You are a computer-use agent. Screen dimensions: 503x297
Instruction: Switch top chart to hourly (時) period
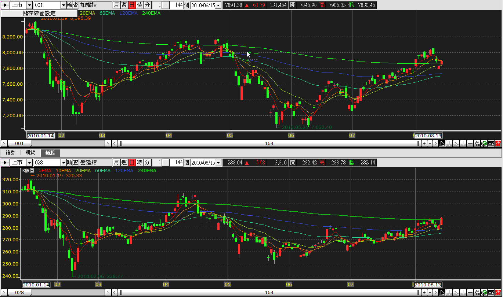click(x=139, y=5)
